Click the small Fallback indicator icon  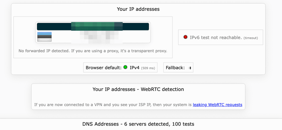(x=189, y=68)
